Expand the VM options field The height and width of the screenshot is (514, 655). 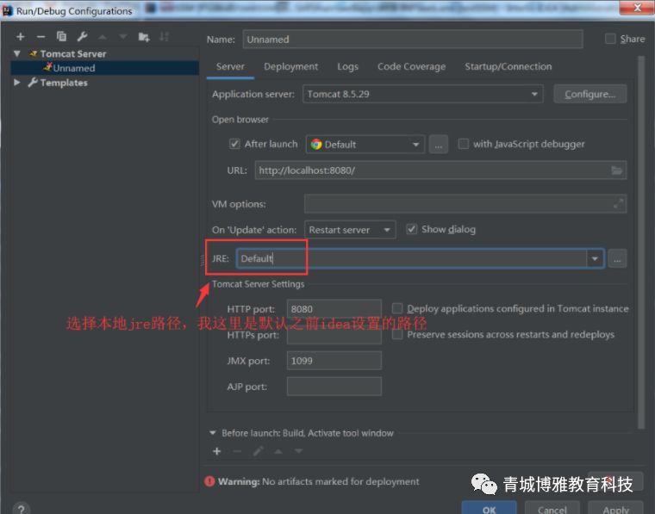pos(618,203)
